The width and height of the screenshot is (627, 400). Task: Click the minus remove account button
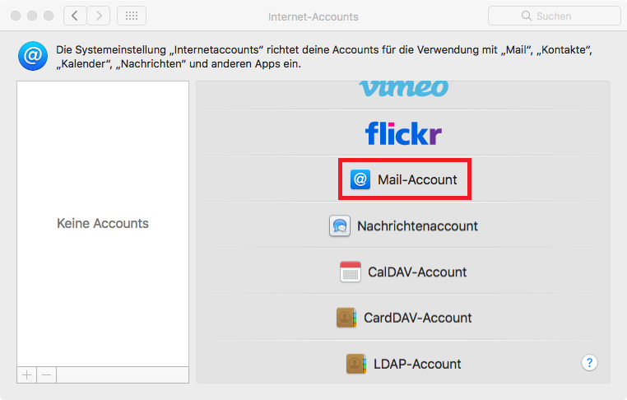[x=47, y=374]
